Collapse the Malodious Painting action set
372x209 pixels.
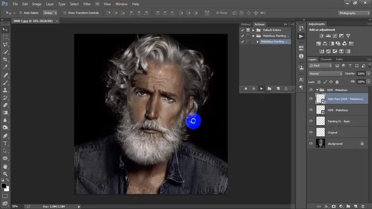253,36
